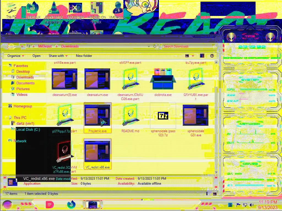Open Firefox-style browser taskbar icon
The width and height of the screenshot is (282, 211).
pos(71,205)
